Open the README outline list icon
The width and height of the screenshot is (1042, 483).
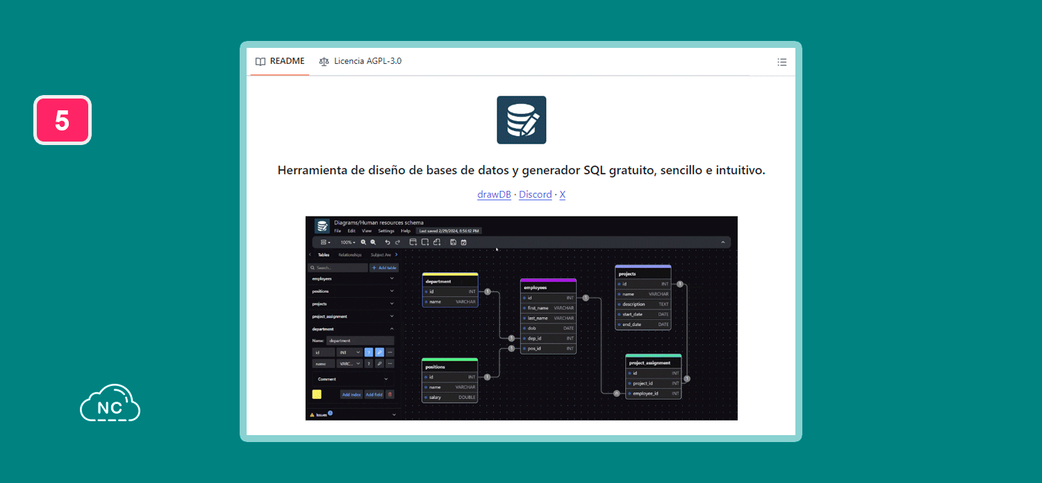pos(781,62)
